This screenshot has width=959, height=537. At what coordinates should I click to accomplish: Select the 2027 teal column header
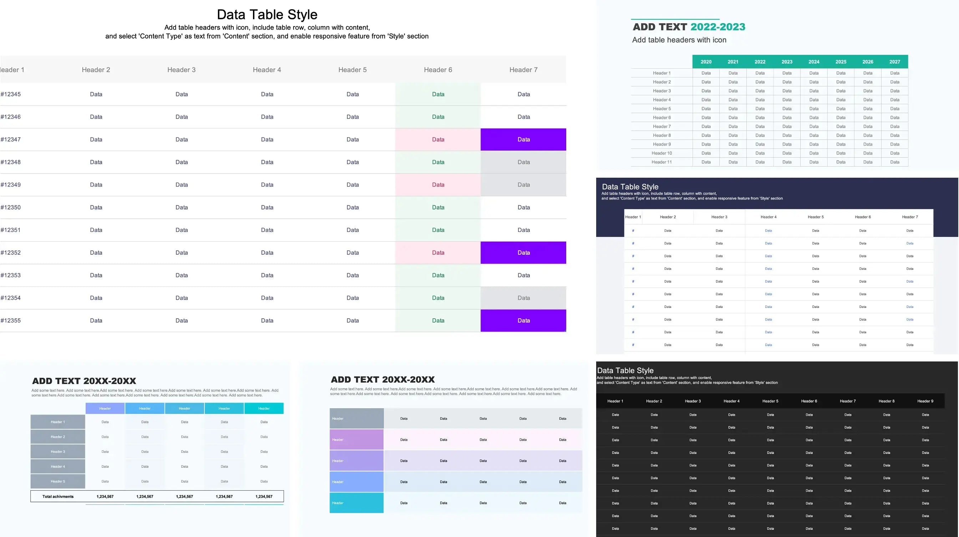[x=894, y=62]
